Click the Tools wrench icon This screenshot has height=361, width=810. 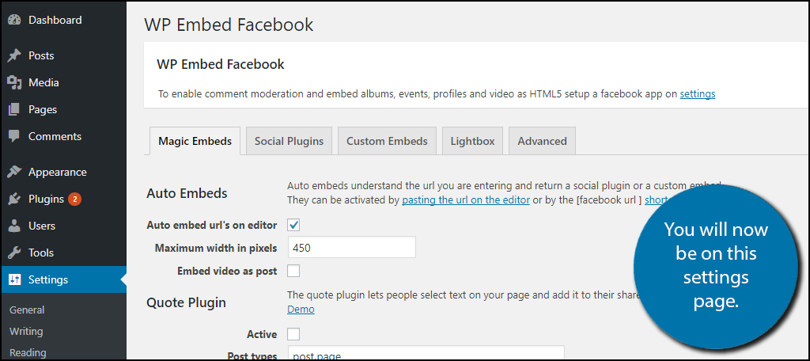tap(14, 253)
